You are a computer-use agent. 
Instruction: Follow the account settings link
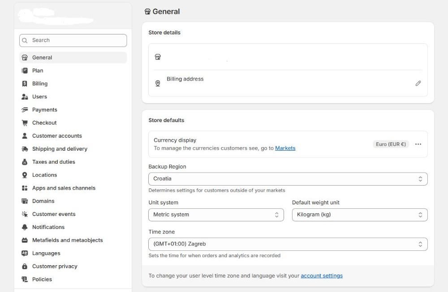(322, 276)
